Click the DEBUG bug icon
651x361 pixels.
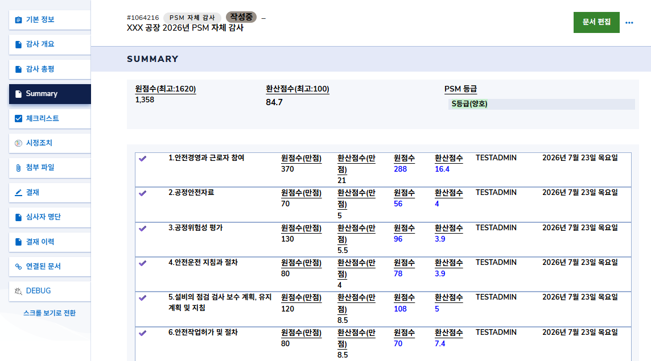(x=18, y=291)
